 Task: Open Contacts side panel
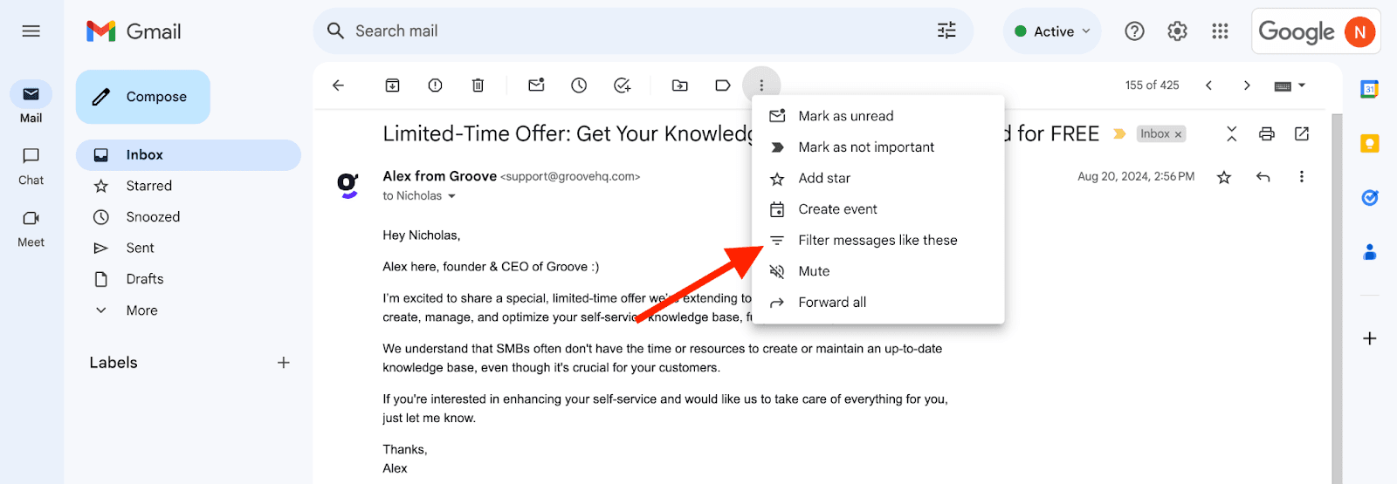tap(1370, 253)
